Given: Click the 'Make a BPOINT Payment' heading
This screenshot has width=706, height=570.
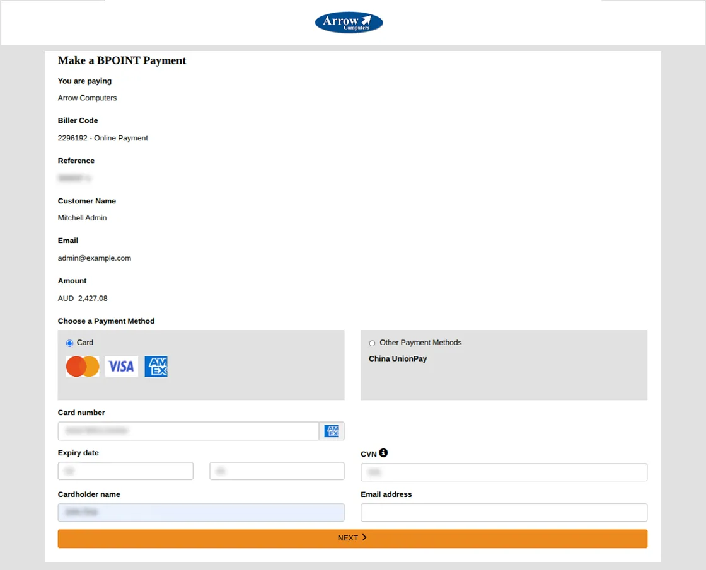Looking at the screenshot, I should click(122, 60).
